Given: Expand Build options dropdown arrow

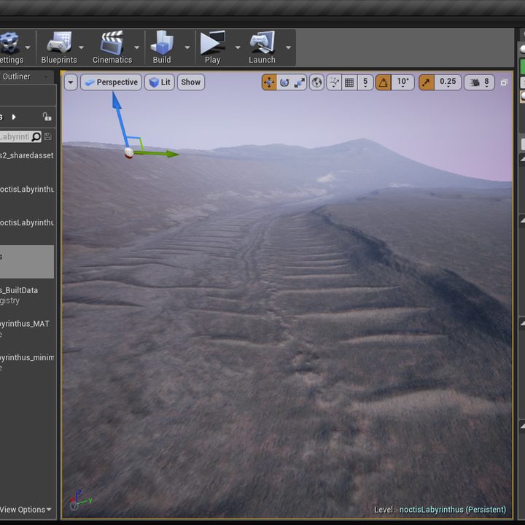Looking at the screenshot, I should click(x=187, y=47).
